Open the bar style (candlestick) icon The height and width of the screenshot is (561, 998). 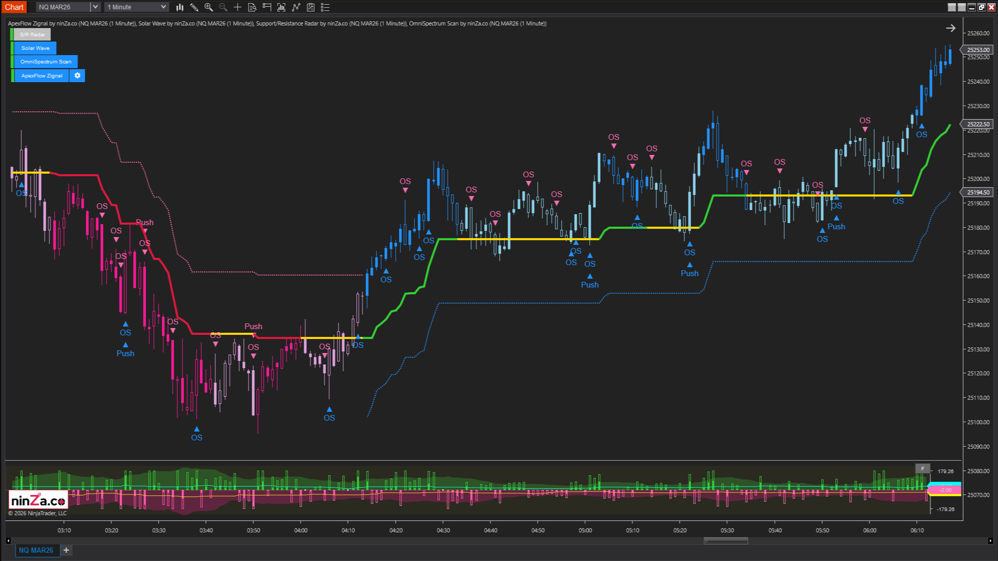click(x=179, y=7)
